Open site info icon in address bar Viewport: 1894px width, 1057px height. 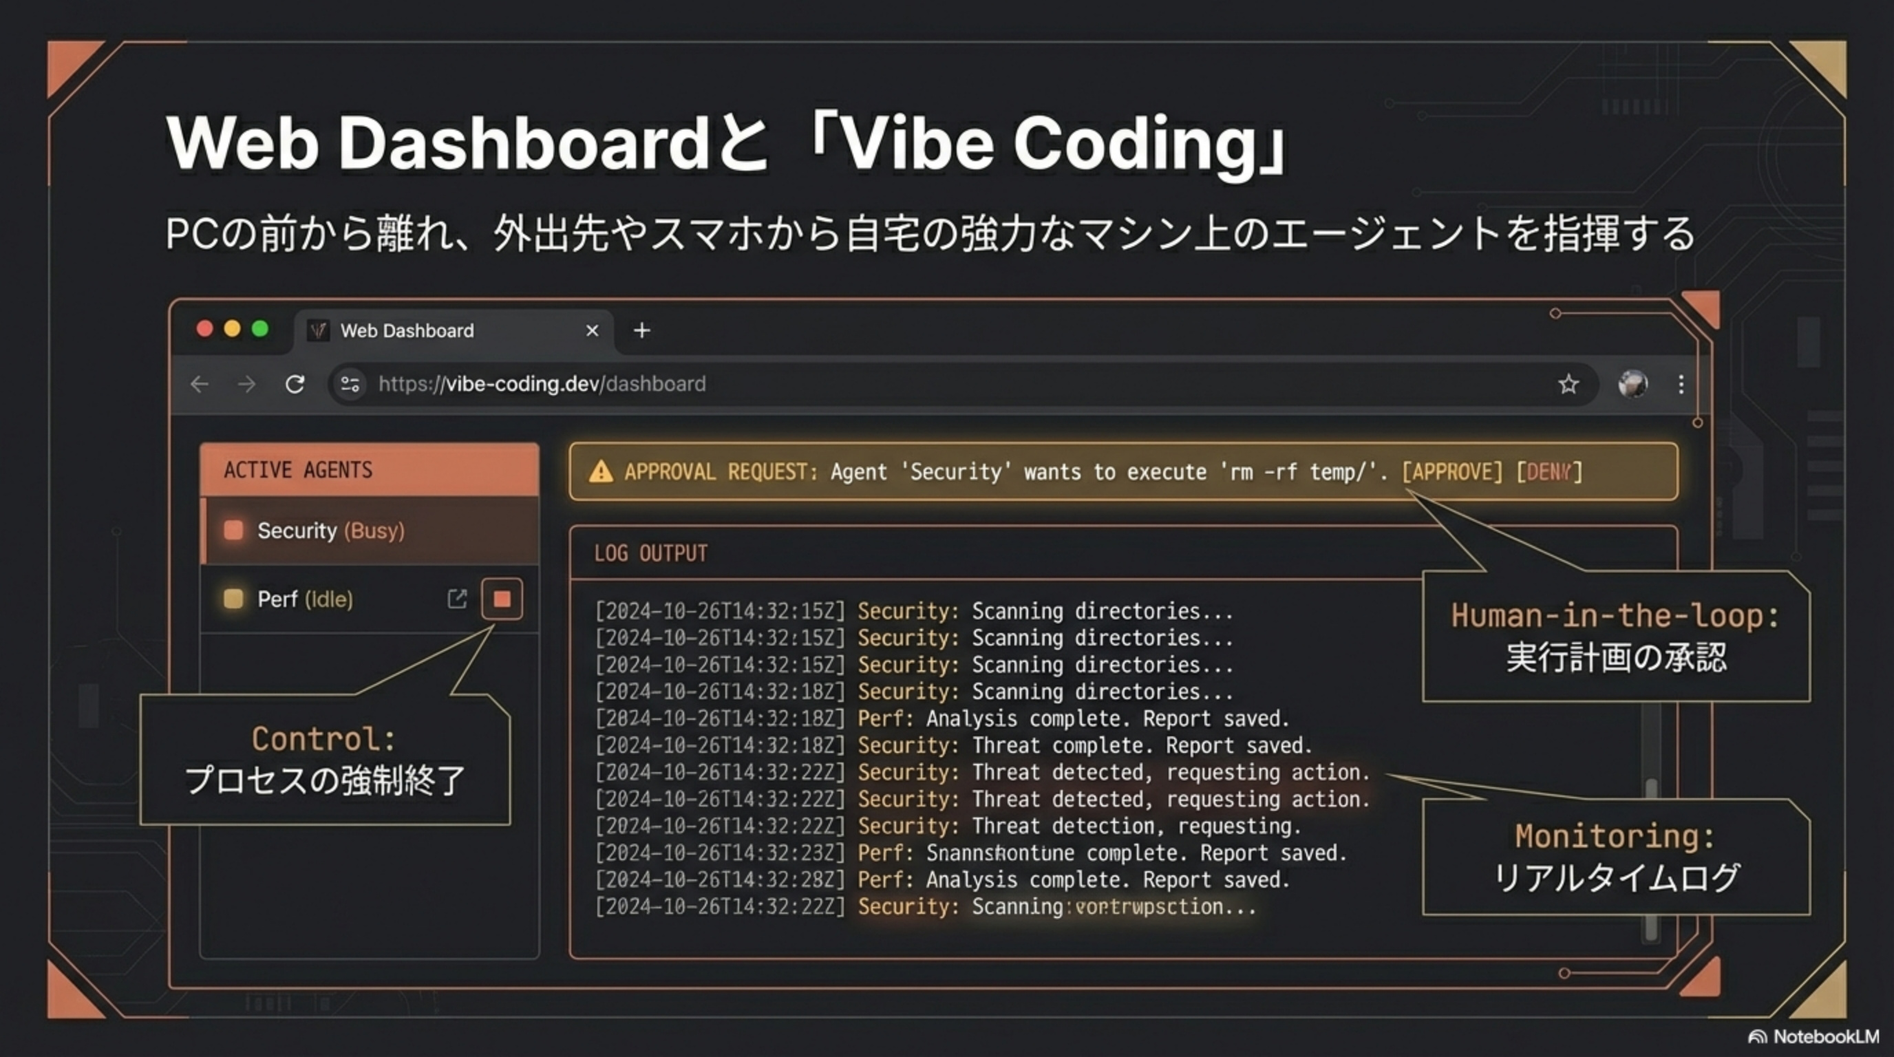tap(351, 384)
